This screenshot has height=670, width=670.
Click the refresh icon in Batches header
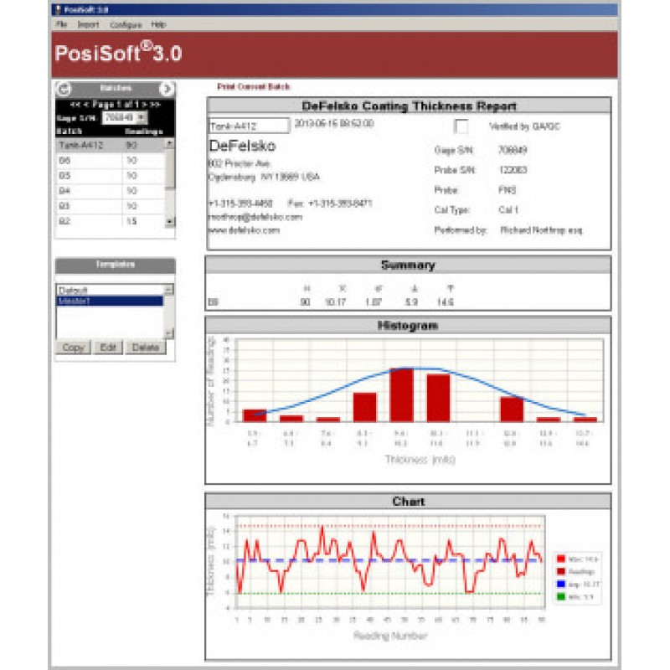[x=65, y=89]
